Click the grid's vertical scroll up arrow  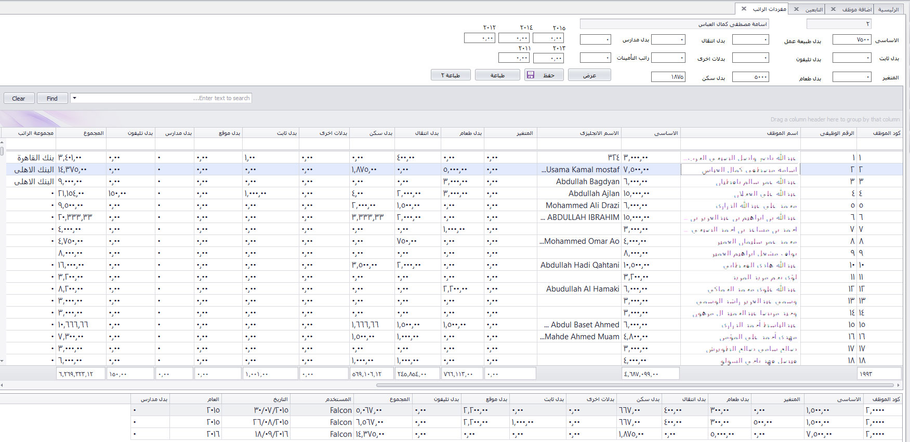pyautogui.click(x=2, y=142)
